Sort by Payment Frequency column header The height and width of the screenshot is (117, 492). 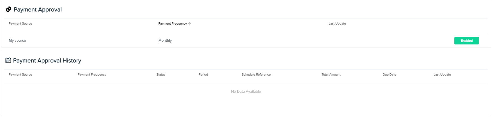point(173,24)
